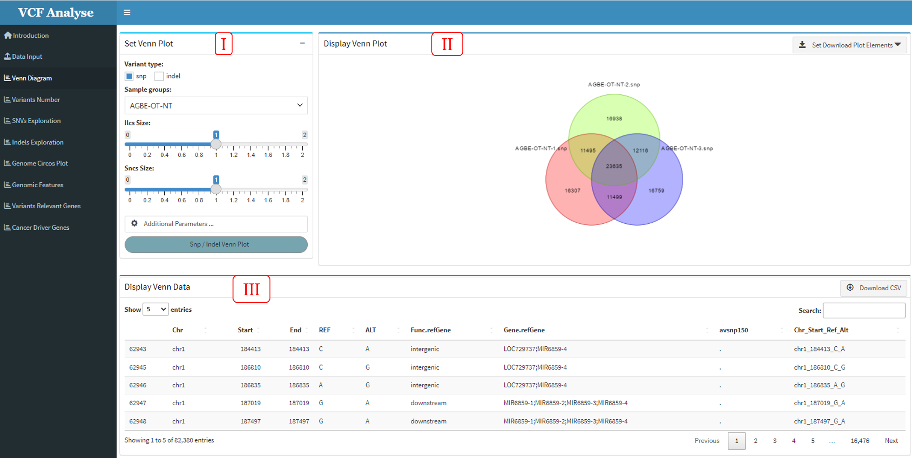Viewport: 912px width, 458px height.
Task: Open the Introduction page
Action: click(31, 35)
